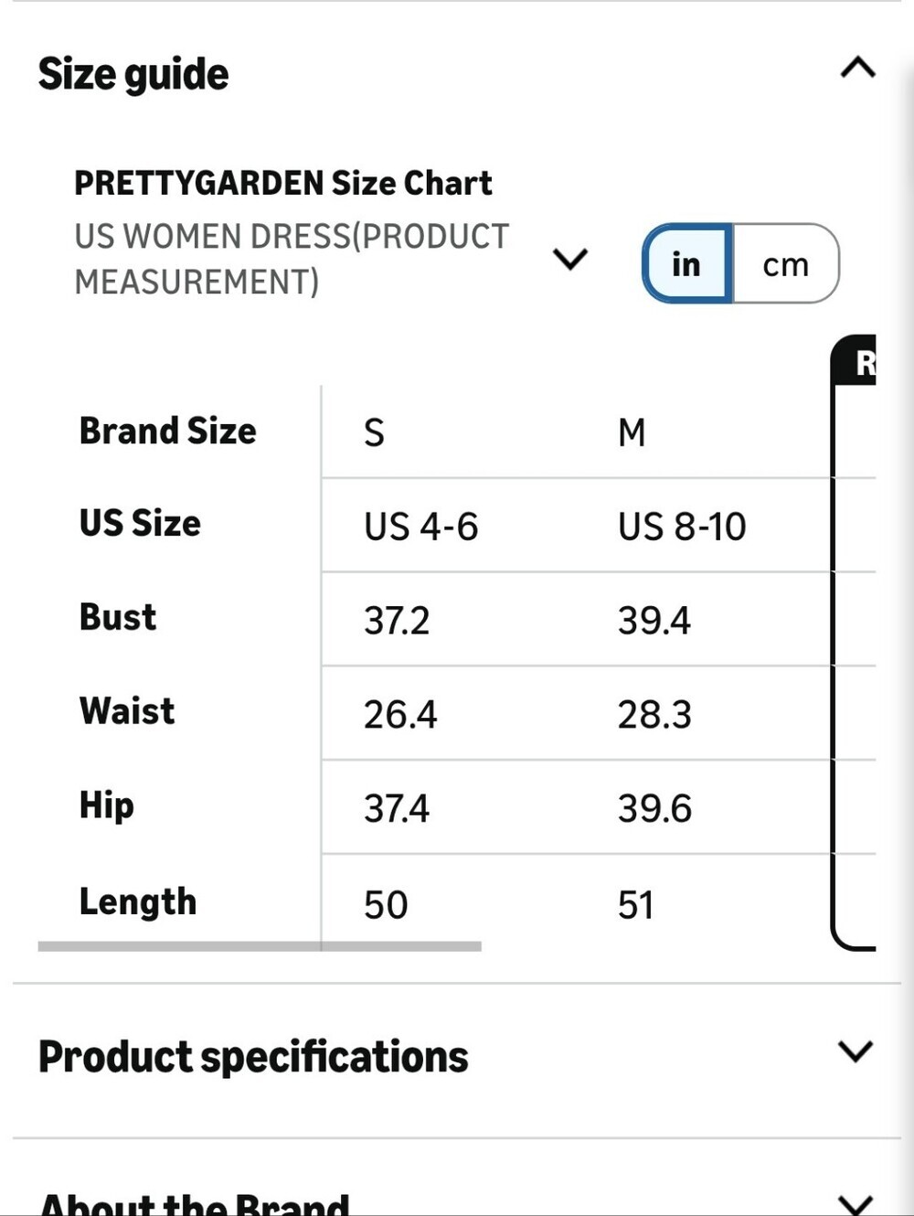Click the Product specifications heading
This screenshot has width=914, height=1216.
click(x=253, y=1057)
